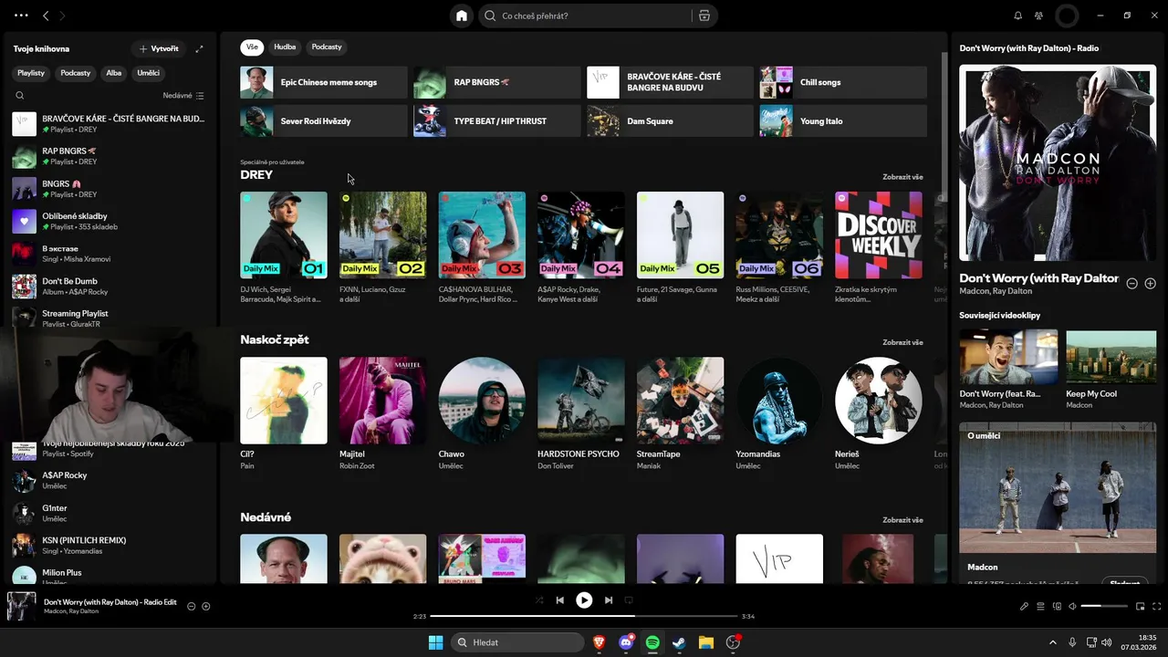The height and width of the screenshot is (657, 1168).
Task: Click the minus icon in the bottom player bar
Action: coord(192,606)
